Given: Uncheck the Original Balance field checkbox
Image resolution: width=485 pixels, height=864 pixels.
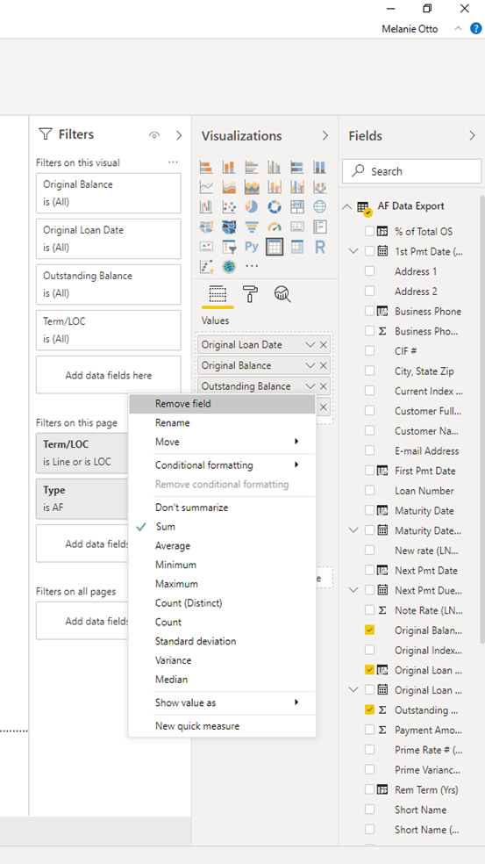Looking at the screenshot, I should (369, 630).
